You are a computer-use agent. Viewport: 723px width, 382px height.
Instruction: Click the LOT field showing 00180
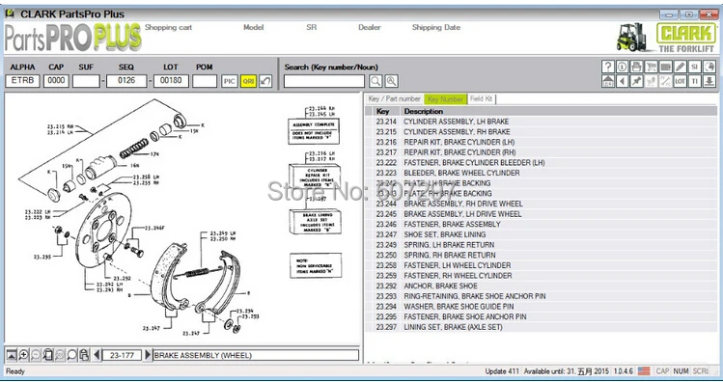[x=171, y=81]
